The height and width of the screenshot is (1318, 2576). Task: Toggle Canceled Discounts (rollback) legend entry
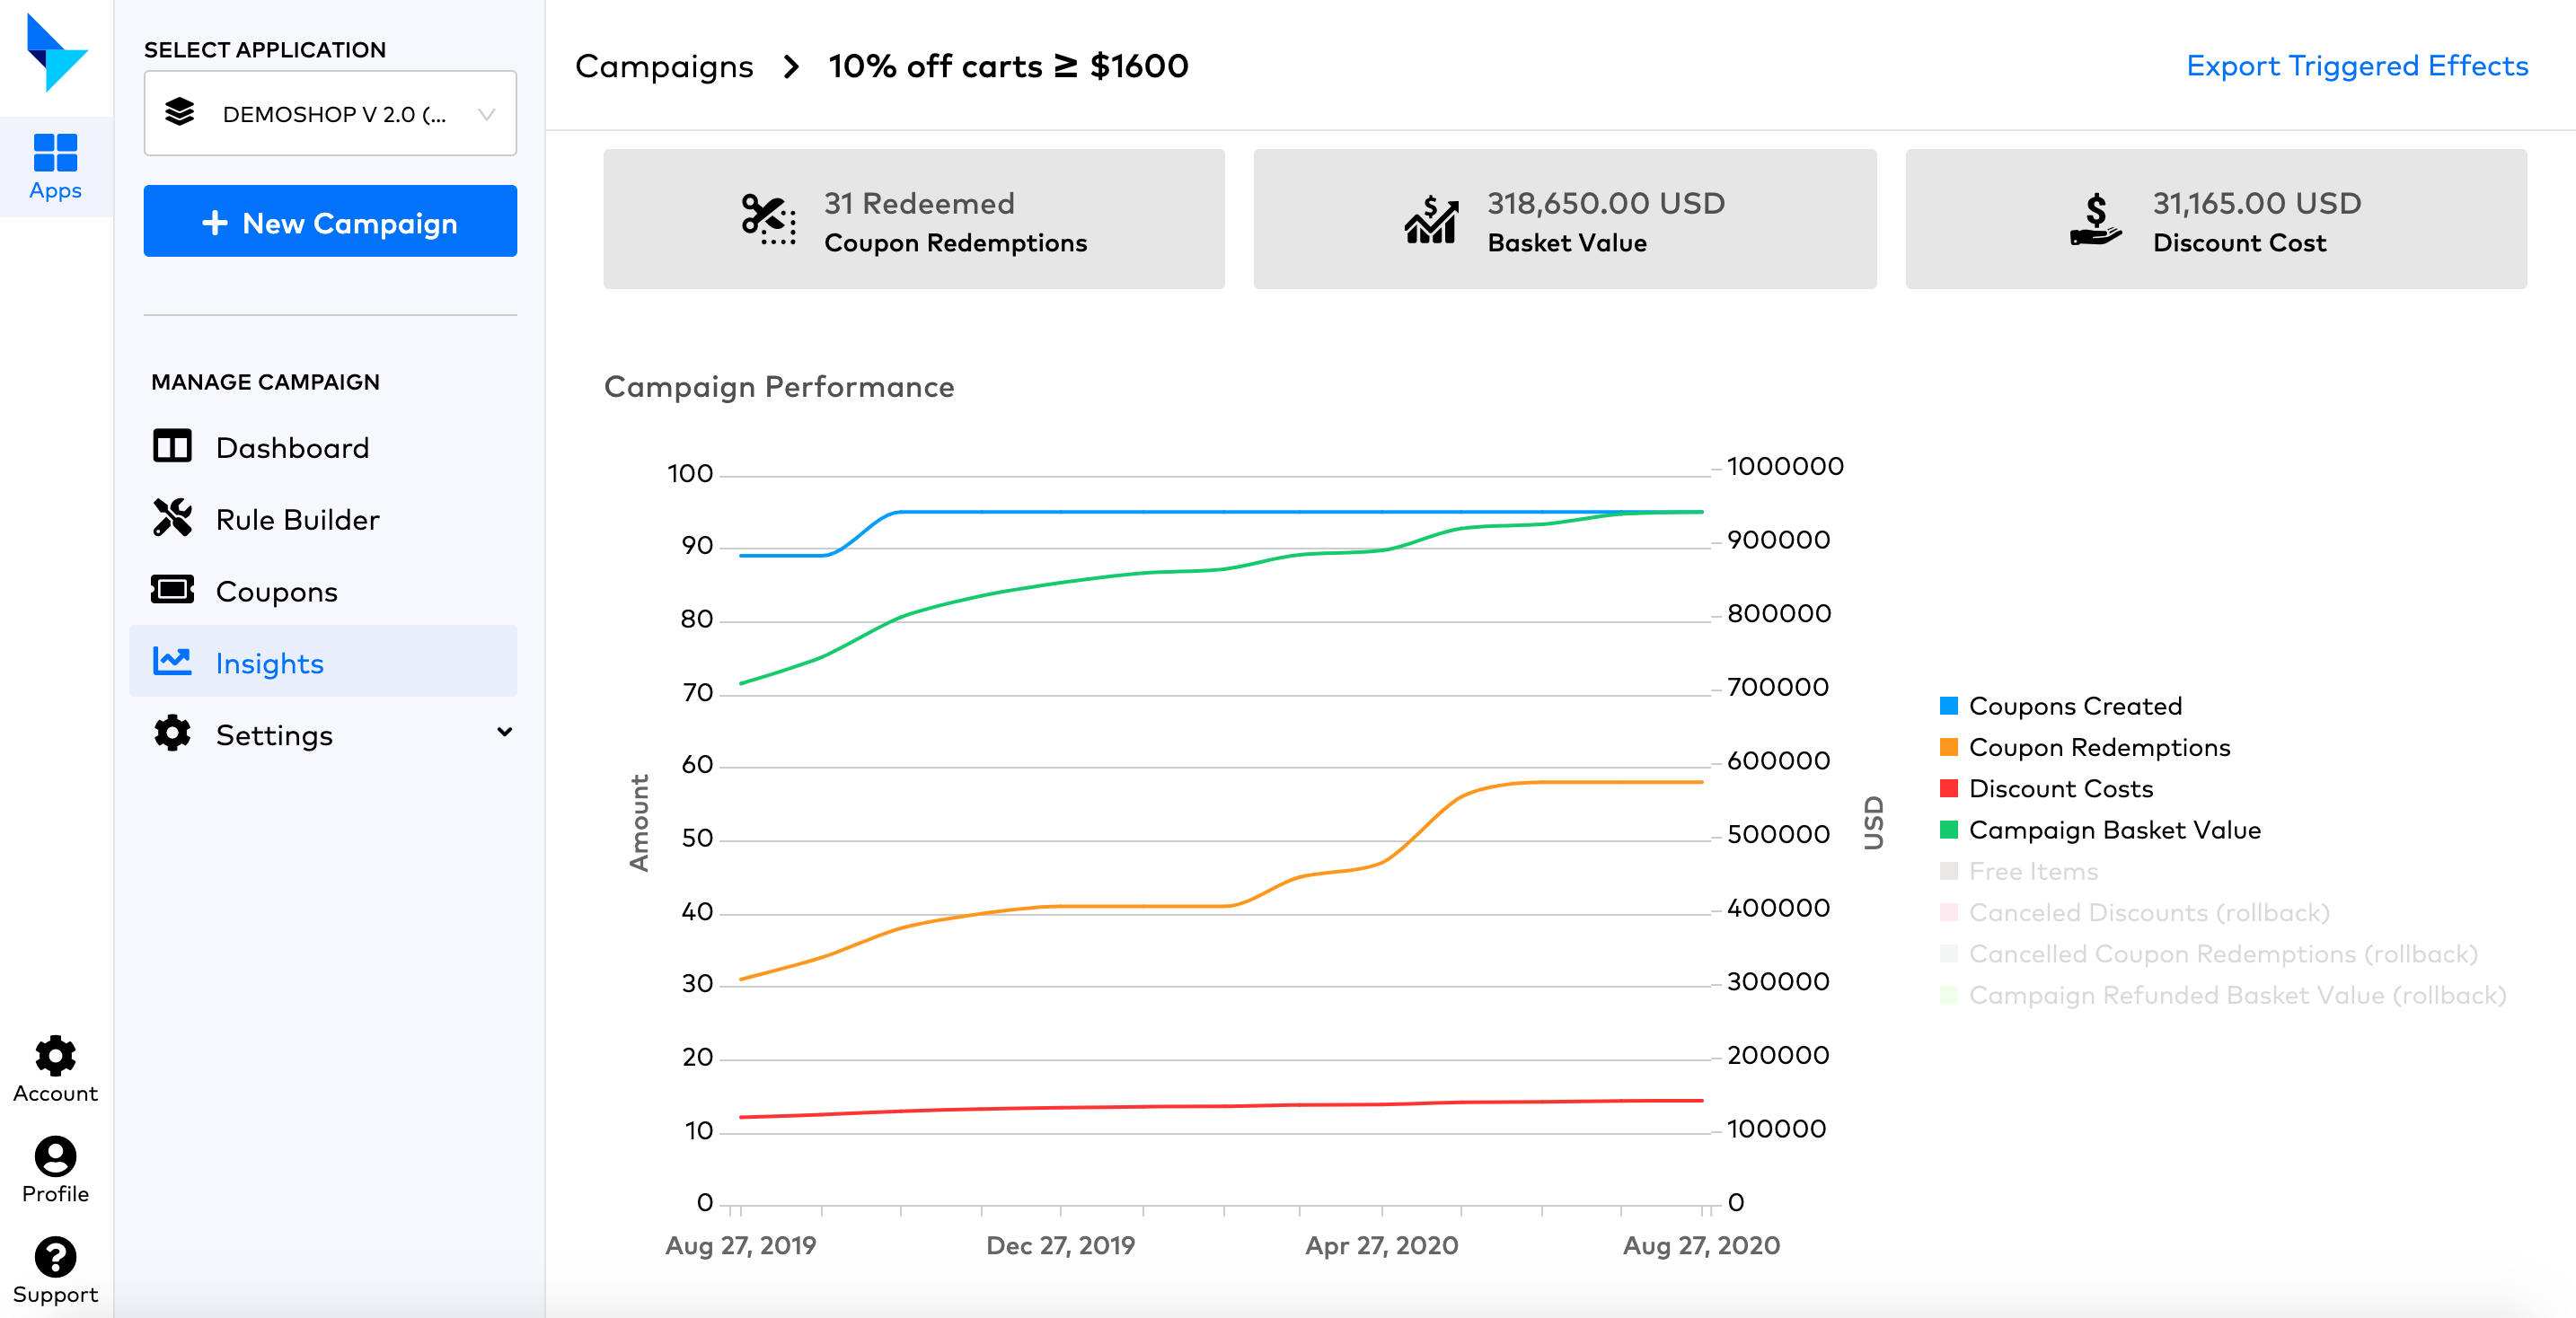[2134, 912]
